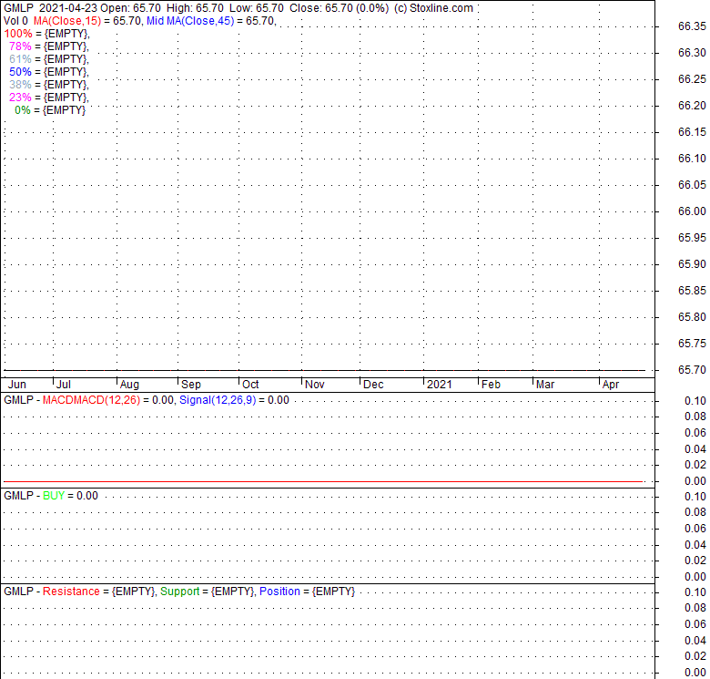Select the red MA(Close,15) legend label
710x679 pixels.
coord(67,21)
